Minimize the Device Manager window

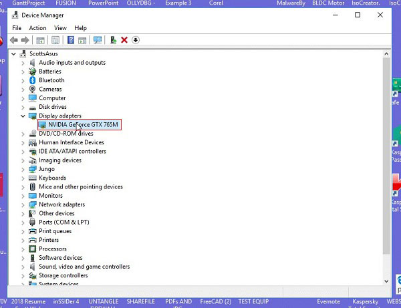336,15
